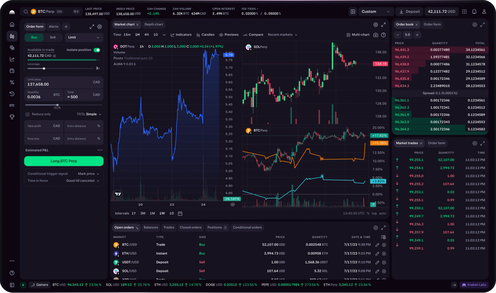The width and height of the screenshot is (496, 293).
Task: Open the Closed orders tab
Action: [191, 228]
